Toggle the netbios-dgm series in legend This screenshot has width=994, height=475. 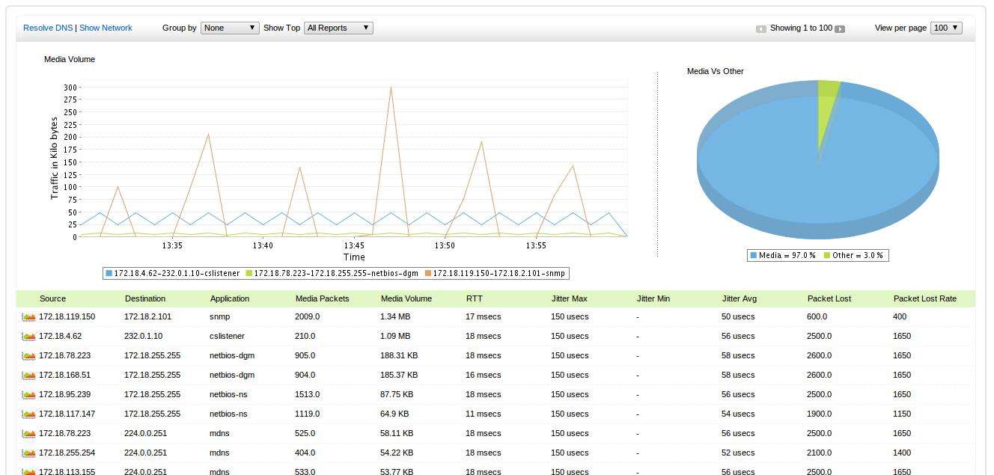pos(335,274)
